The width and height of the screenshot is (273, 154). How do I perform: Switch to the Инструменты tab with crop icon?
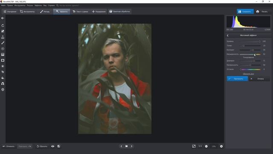coord(27,12)
